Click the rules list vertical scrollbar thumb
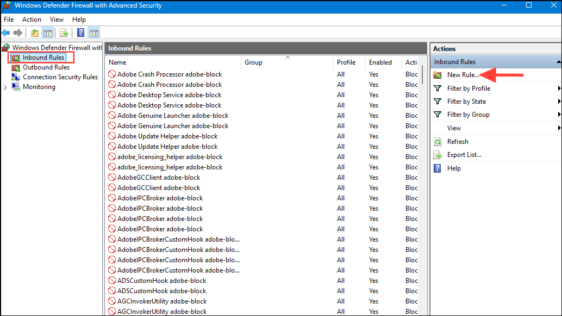The image size is (562, 316). [422, 74]
